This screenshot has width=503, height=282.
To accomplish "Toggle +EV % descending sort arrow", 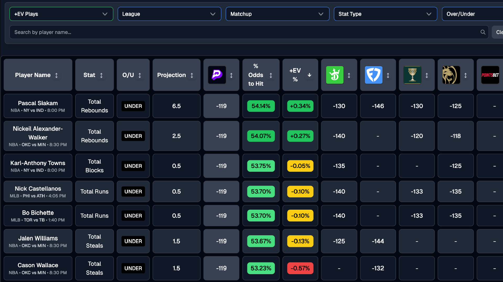I will (x=309, y=75).
